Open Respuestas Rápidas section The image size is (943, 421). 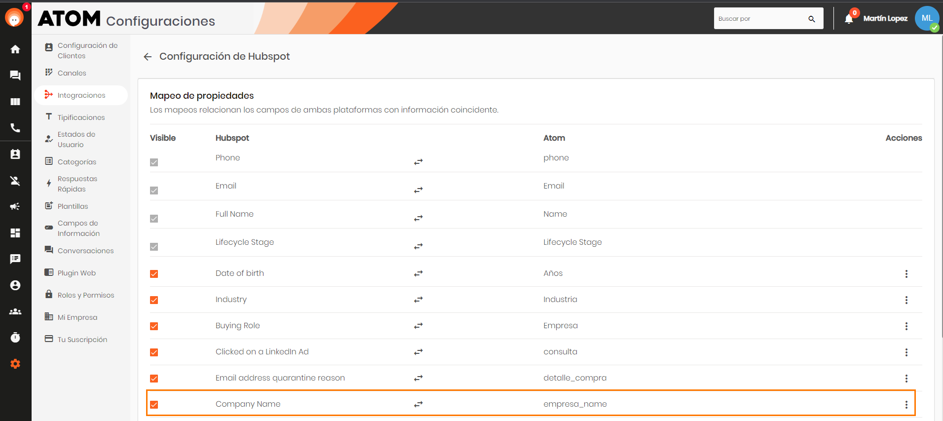81,184
